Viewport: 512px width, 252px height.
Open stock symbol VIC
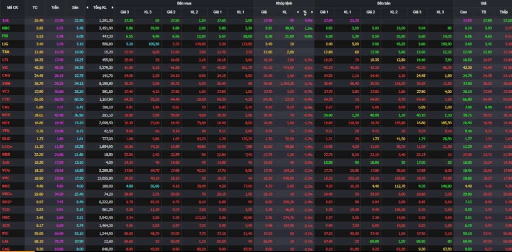5,67
